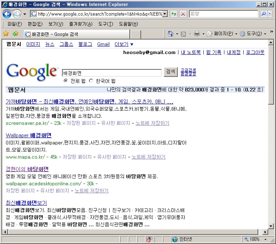Click the RSS feeds icon

(184, 34)
